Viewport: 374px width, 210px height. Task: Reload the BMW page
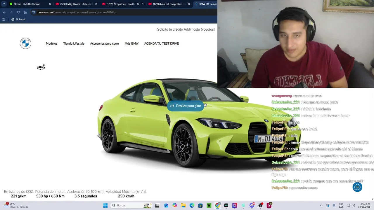tap(18, 12)
